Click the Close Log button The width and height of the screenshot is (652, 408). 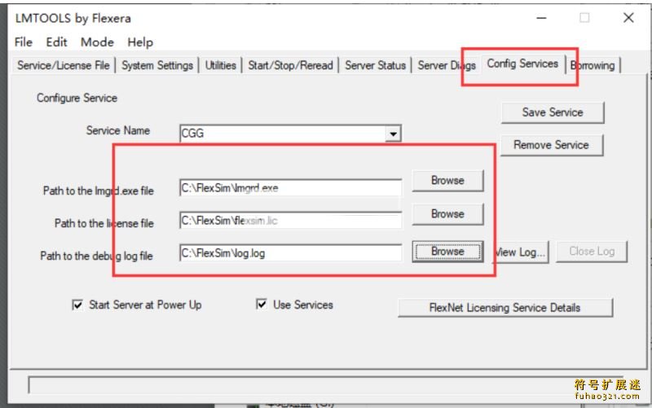click(x=592, y=252)
